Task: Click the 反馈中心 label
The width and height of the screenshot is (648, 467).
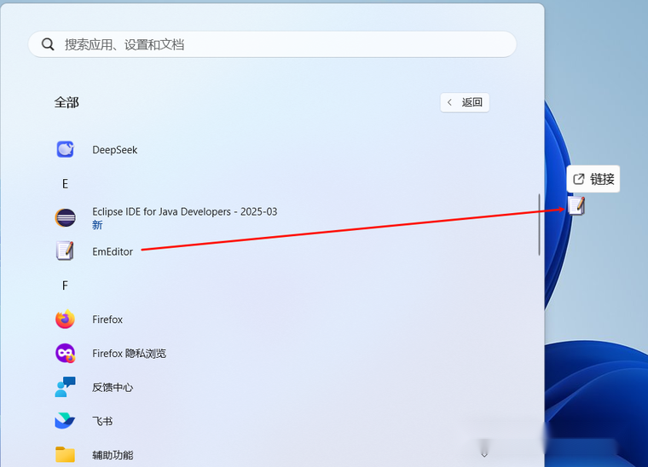Action: (x=113, y=387)
